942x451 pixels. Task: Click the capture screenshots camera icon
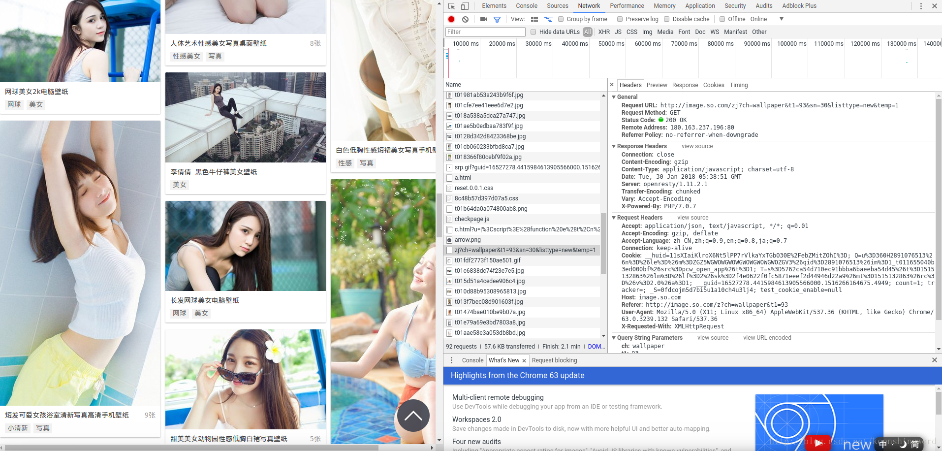[483, 19]
